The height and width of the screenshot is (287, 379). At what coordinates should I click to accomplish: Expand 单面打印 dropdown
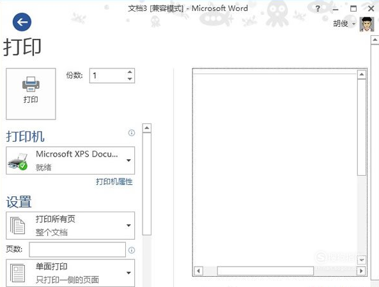click(70, 273)
